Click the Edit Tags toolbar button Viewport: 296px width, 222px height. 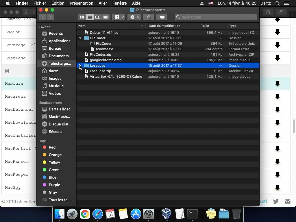pyautogui.click(x=162, y=17)
